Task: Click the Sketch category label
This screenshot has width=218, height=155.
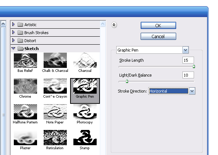Action: [x=32, y=49]
